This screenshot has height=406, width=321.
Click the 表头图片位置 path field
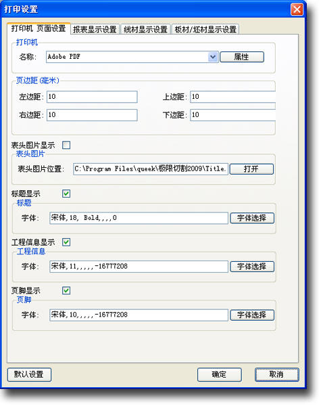pyautogui.click(x=151, y=169)
